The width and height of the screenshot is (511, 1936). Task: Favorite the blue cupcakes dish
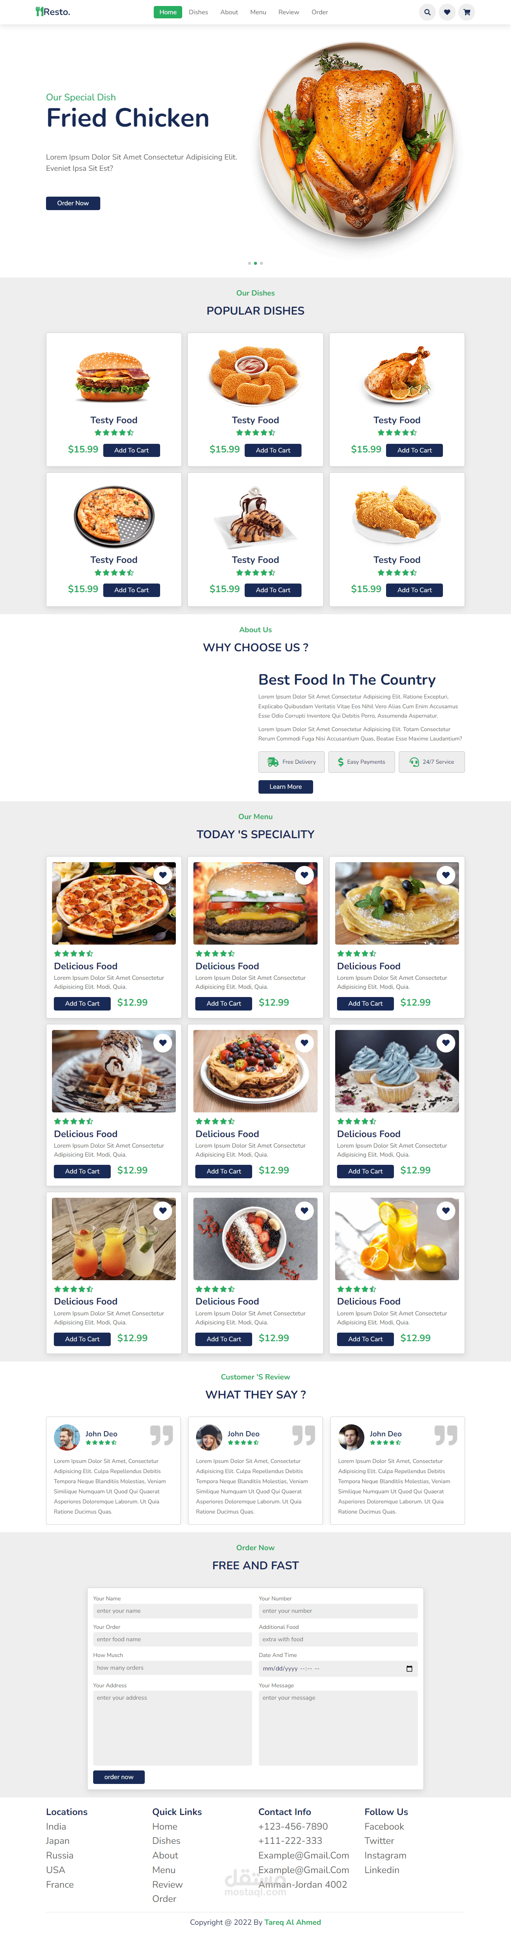446,1042
